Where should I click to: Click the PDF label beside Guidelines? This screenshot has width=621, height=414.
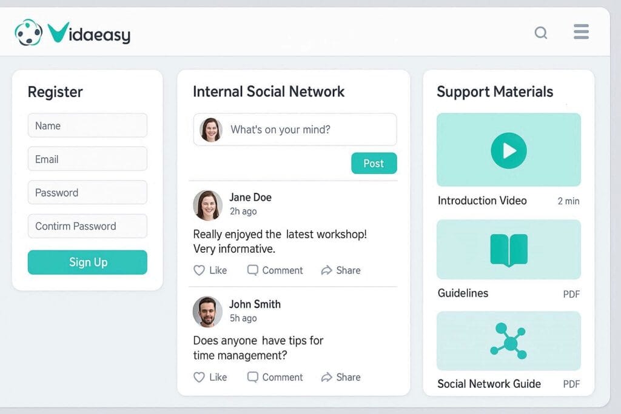[x=571, y=293]
